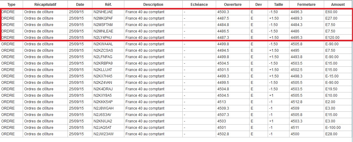Click the Description column header
The width and height of the screenshot is (353, 142).
click(x=153, y=5)
